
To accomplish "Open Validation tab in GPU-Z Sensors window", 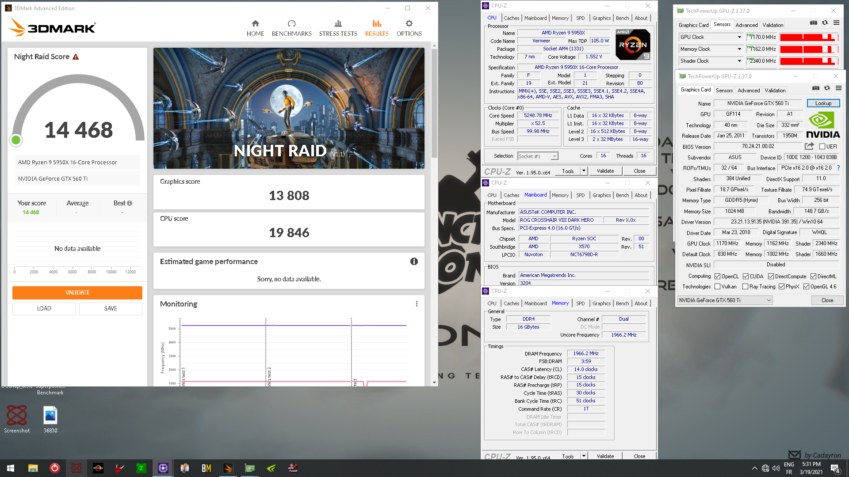I will click(x=773, y=25).
